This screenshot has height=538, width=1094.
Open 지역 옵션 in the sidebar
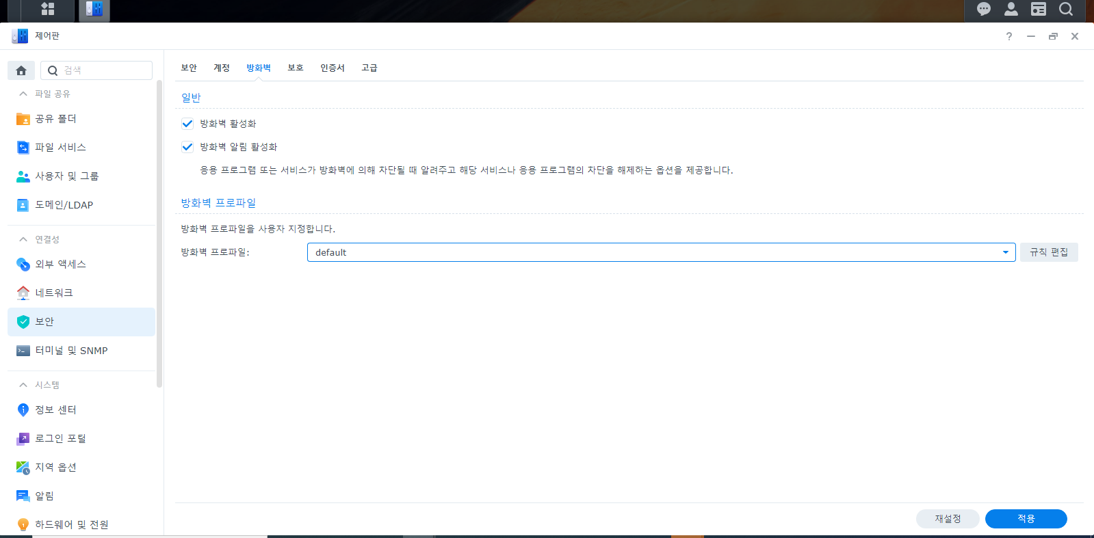click(x=81, y=468)
